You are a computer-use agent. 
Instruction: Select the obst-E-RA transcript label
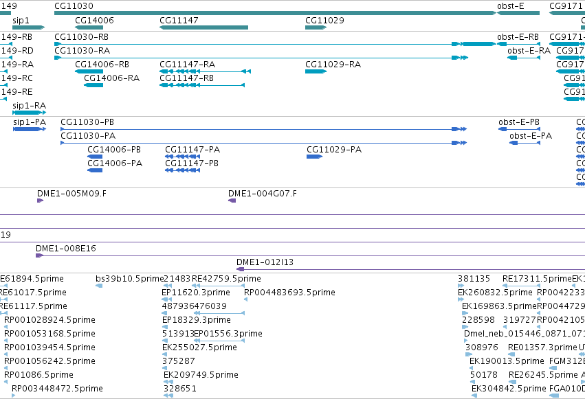coord(529,51)
